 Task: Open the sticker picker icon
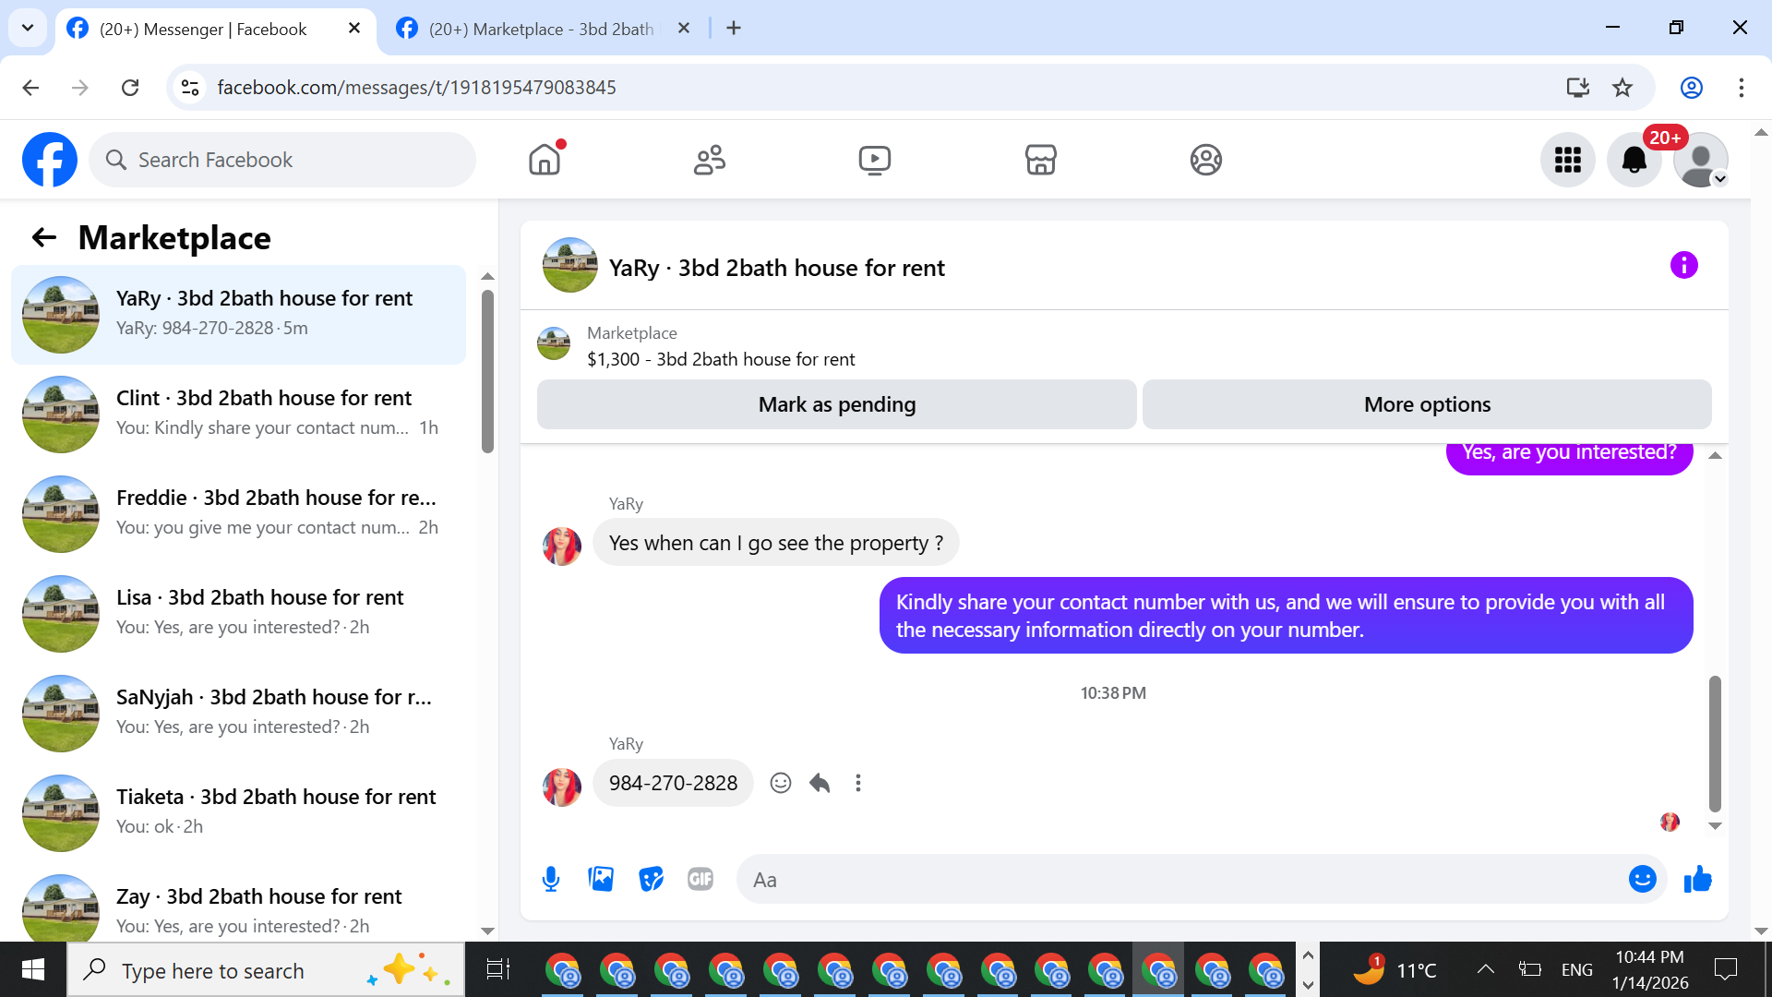click(x=651, y=879)
